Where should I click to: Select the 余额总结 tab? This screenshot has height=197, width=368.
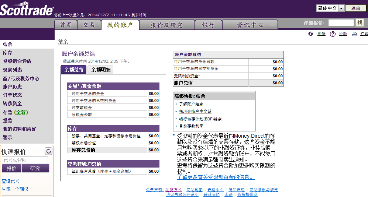[74, 70]
